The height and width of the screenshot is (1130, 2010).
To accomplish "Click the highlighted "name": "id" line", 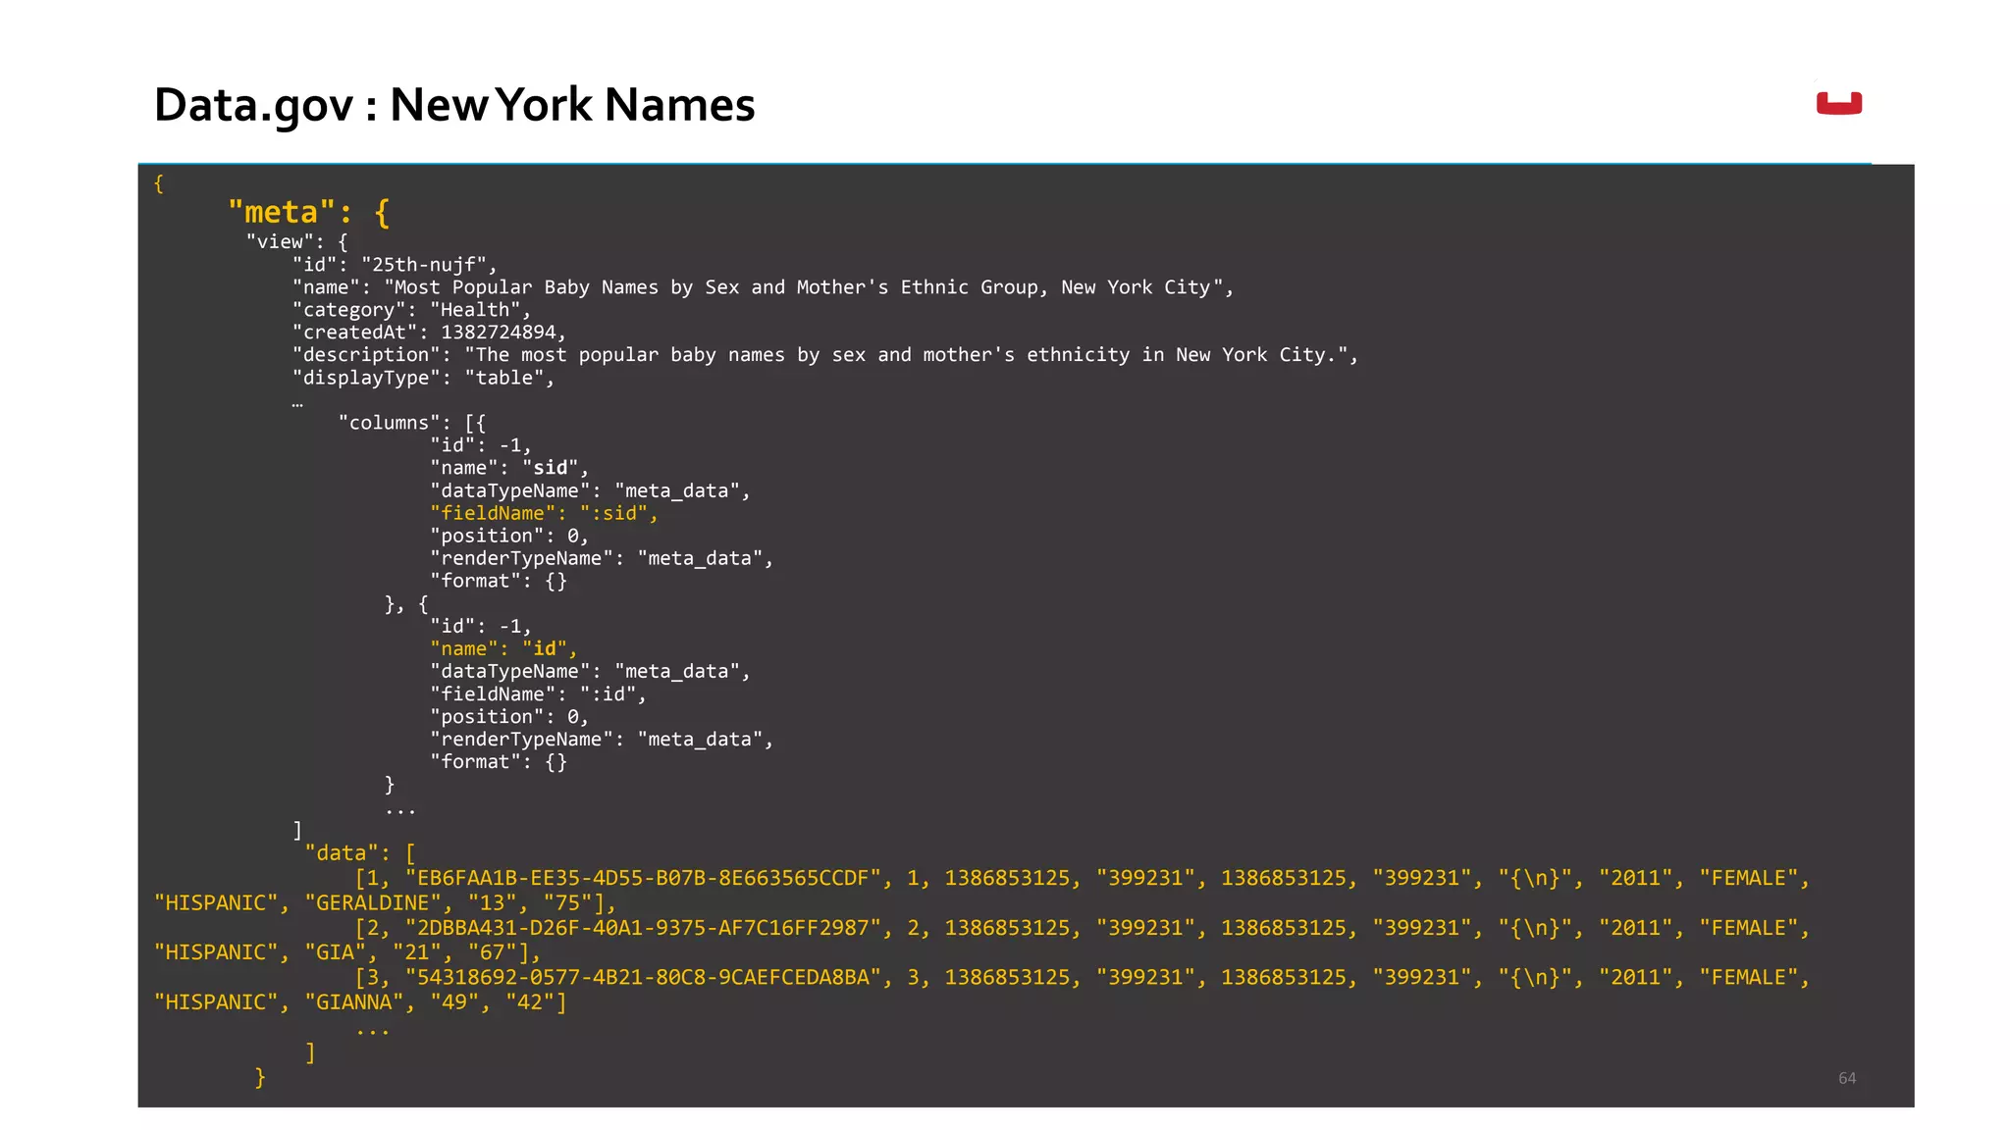I will (503, 648).
